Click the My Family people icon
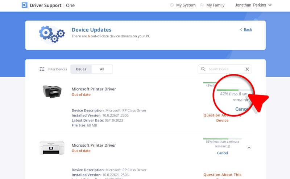Viewport: 290px width, 179px height. pyautogui.click(x=202, y=5)
